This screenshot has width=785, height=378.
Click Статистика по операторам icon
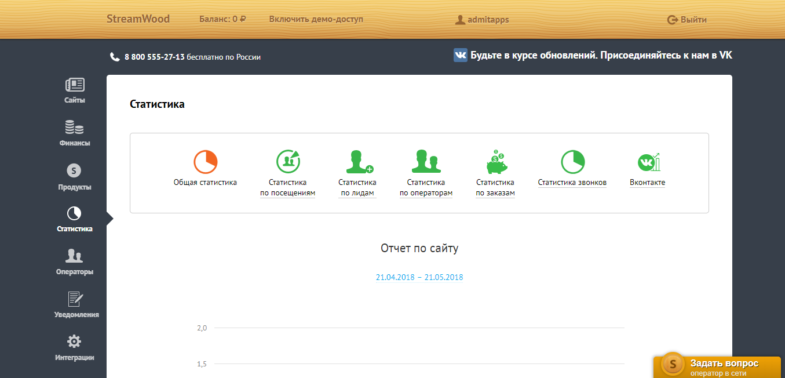tap(426, 162)
